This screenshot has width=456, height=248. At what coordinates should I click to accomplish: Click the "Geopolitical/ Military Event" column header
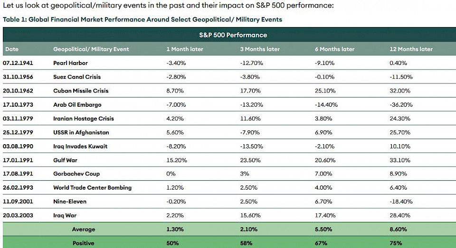click(x=91, y=49)
